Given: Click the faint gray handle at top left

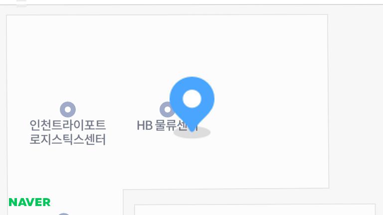Looking at the screenshot, I should pyautogui.click(x=21, y=3).
